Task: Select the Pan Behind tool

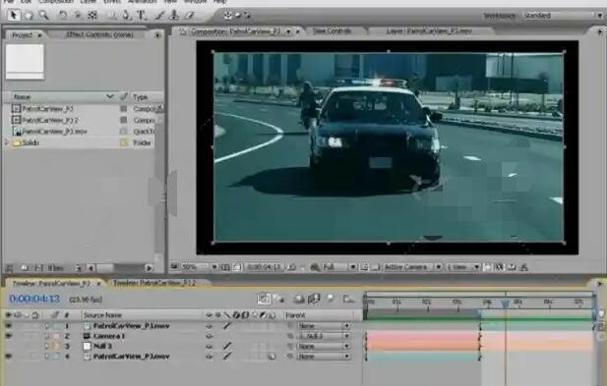Action: coord(92,16)
